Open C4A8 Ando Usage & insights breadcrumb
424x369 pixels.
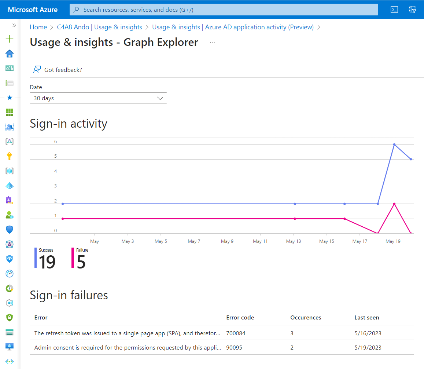pos(100,27)
